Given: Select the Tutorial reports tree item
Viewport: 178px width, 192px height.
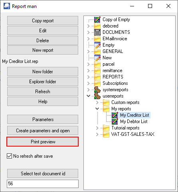Looking at the screenshot, I should [125, 128].
